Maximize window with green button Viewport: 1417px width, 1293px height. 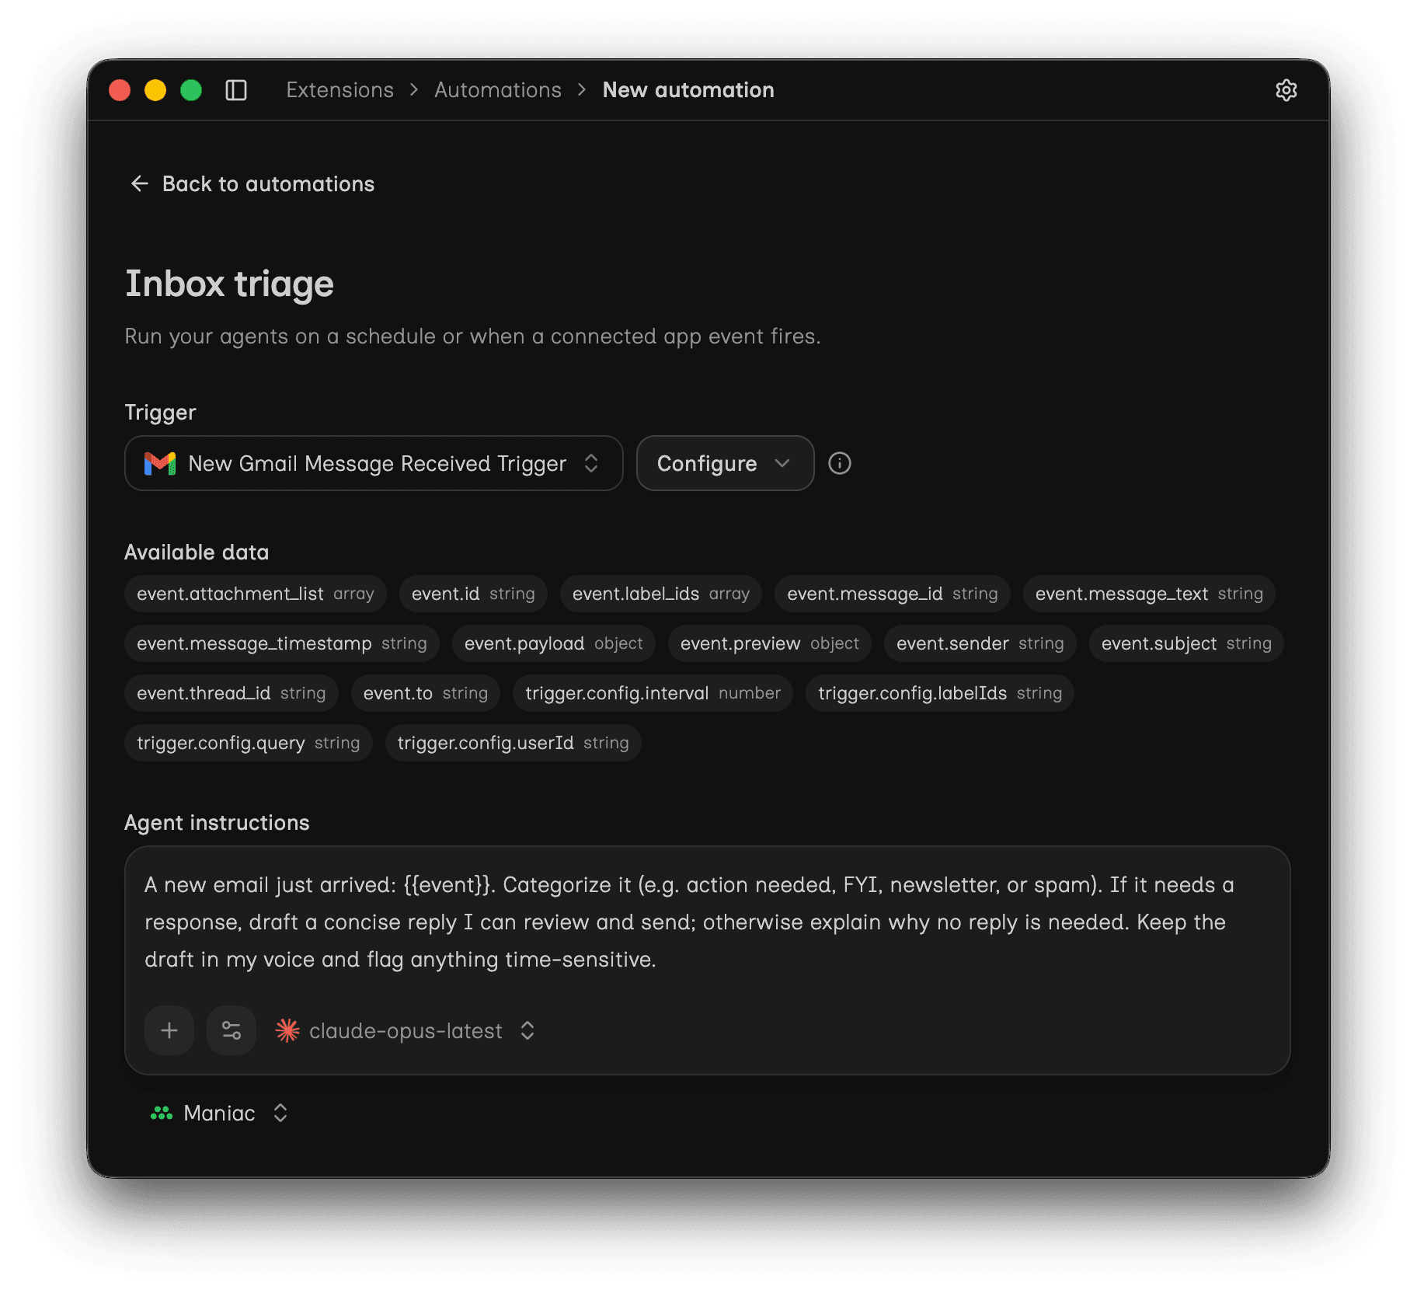point(191,90)
